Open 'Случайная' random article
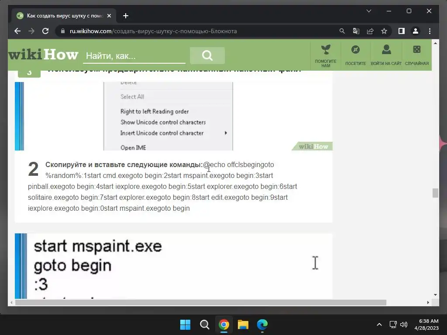Screen dimensions: 447x335 coord(417,56)
